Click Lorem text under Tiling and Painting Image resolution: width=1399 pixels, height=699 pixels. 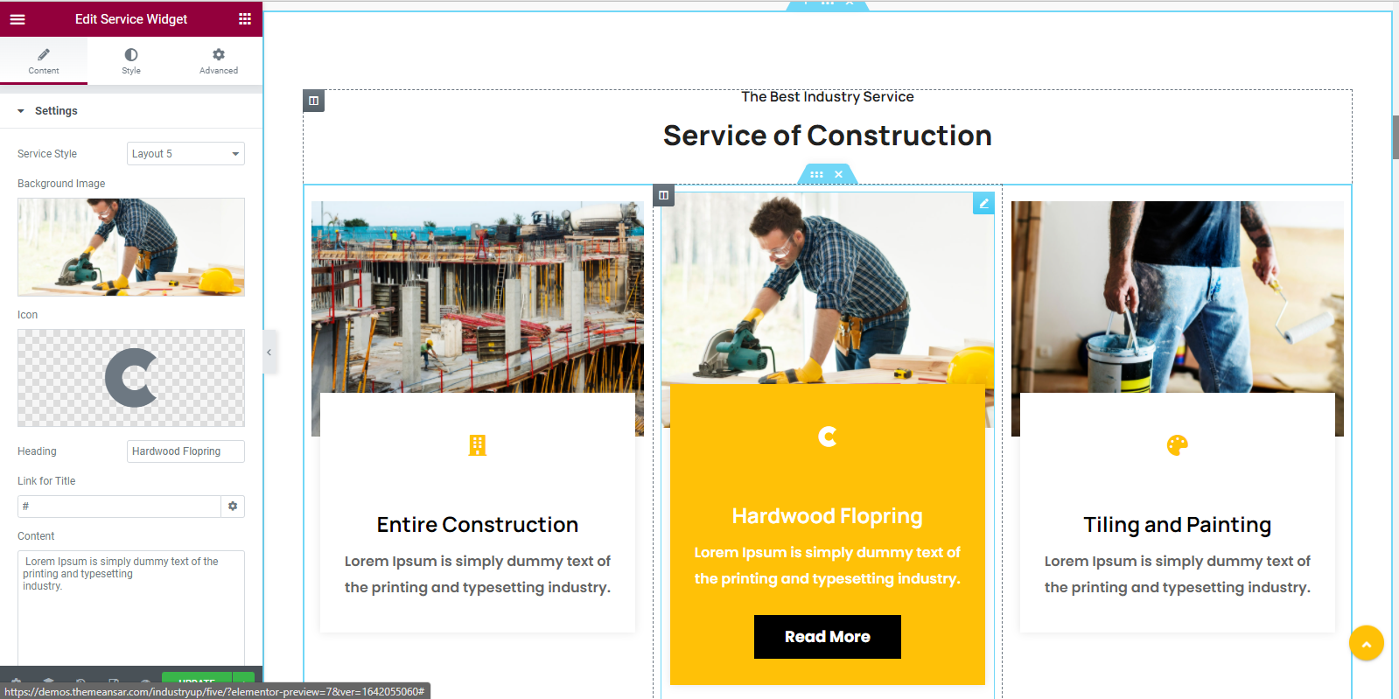point(1178,574)
